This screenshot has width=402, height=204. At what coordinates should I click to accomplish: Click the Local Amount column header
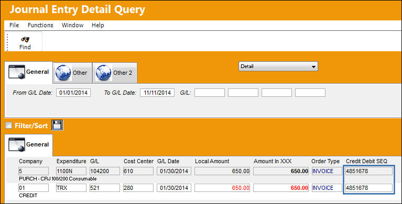click(212, 161)
